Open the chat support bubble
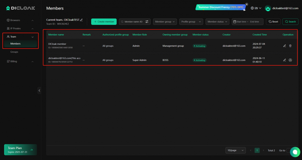The image size is (302, 160). (x=295, y=152)
